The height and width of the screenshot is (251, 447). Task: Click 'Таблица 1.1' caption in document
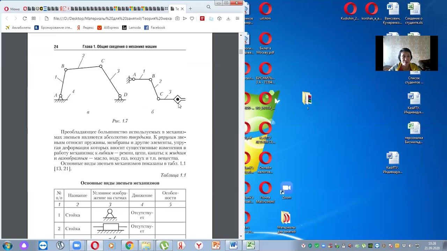(x=173, y=175)
